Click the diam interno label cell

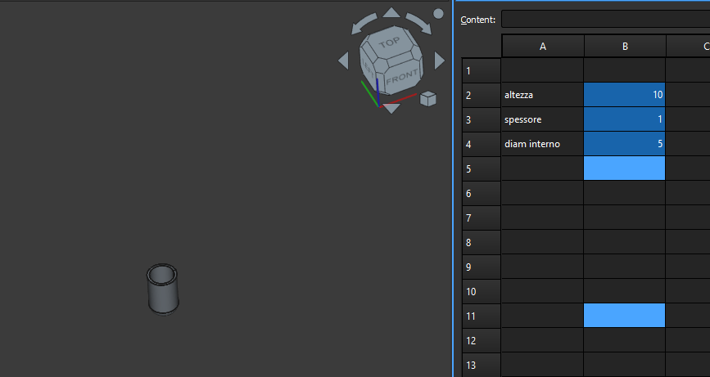(x=542, y=144)
